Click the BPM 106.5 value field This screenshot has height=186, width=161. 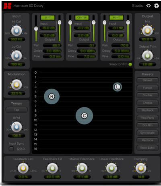click(x=17, y=135)
